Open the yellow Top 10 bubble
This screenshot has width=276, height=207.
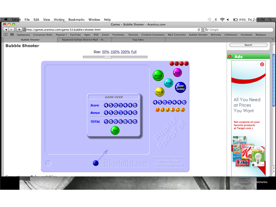pos(159,92)
